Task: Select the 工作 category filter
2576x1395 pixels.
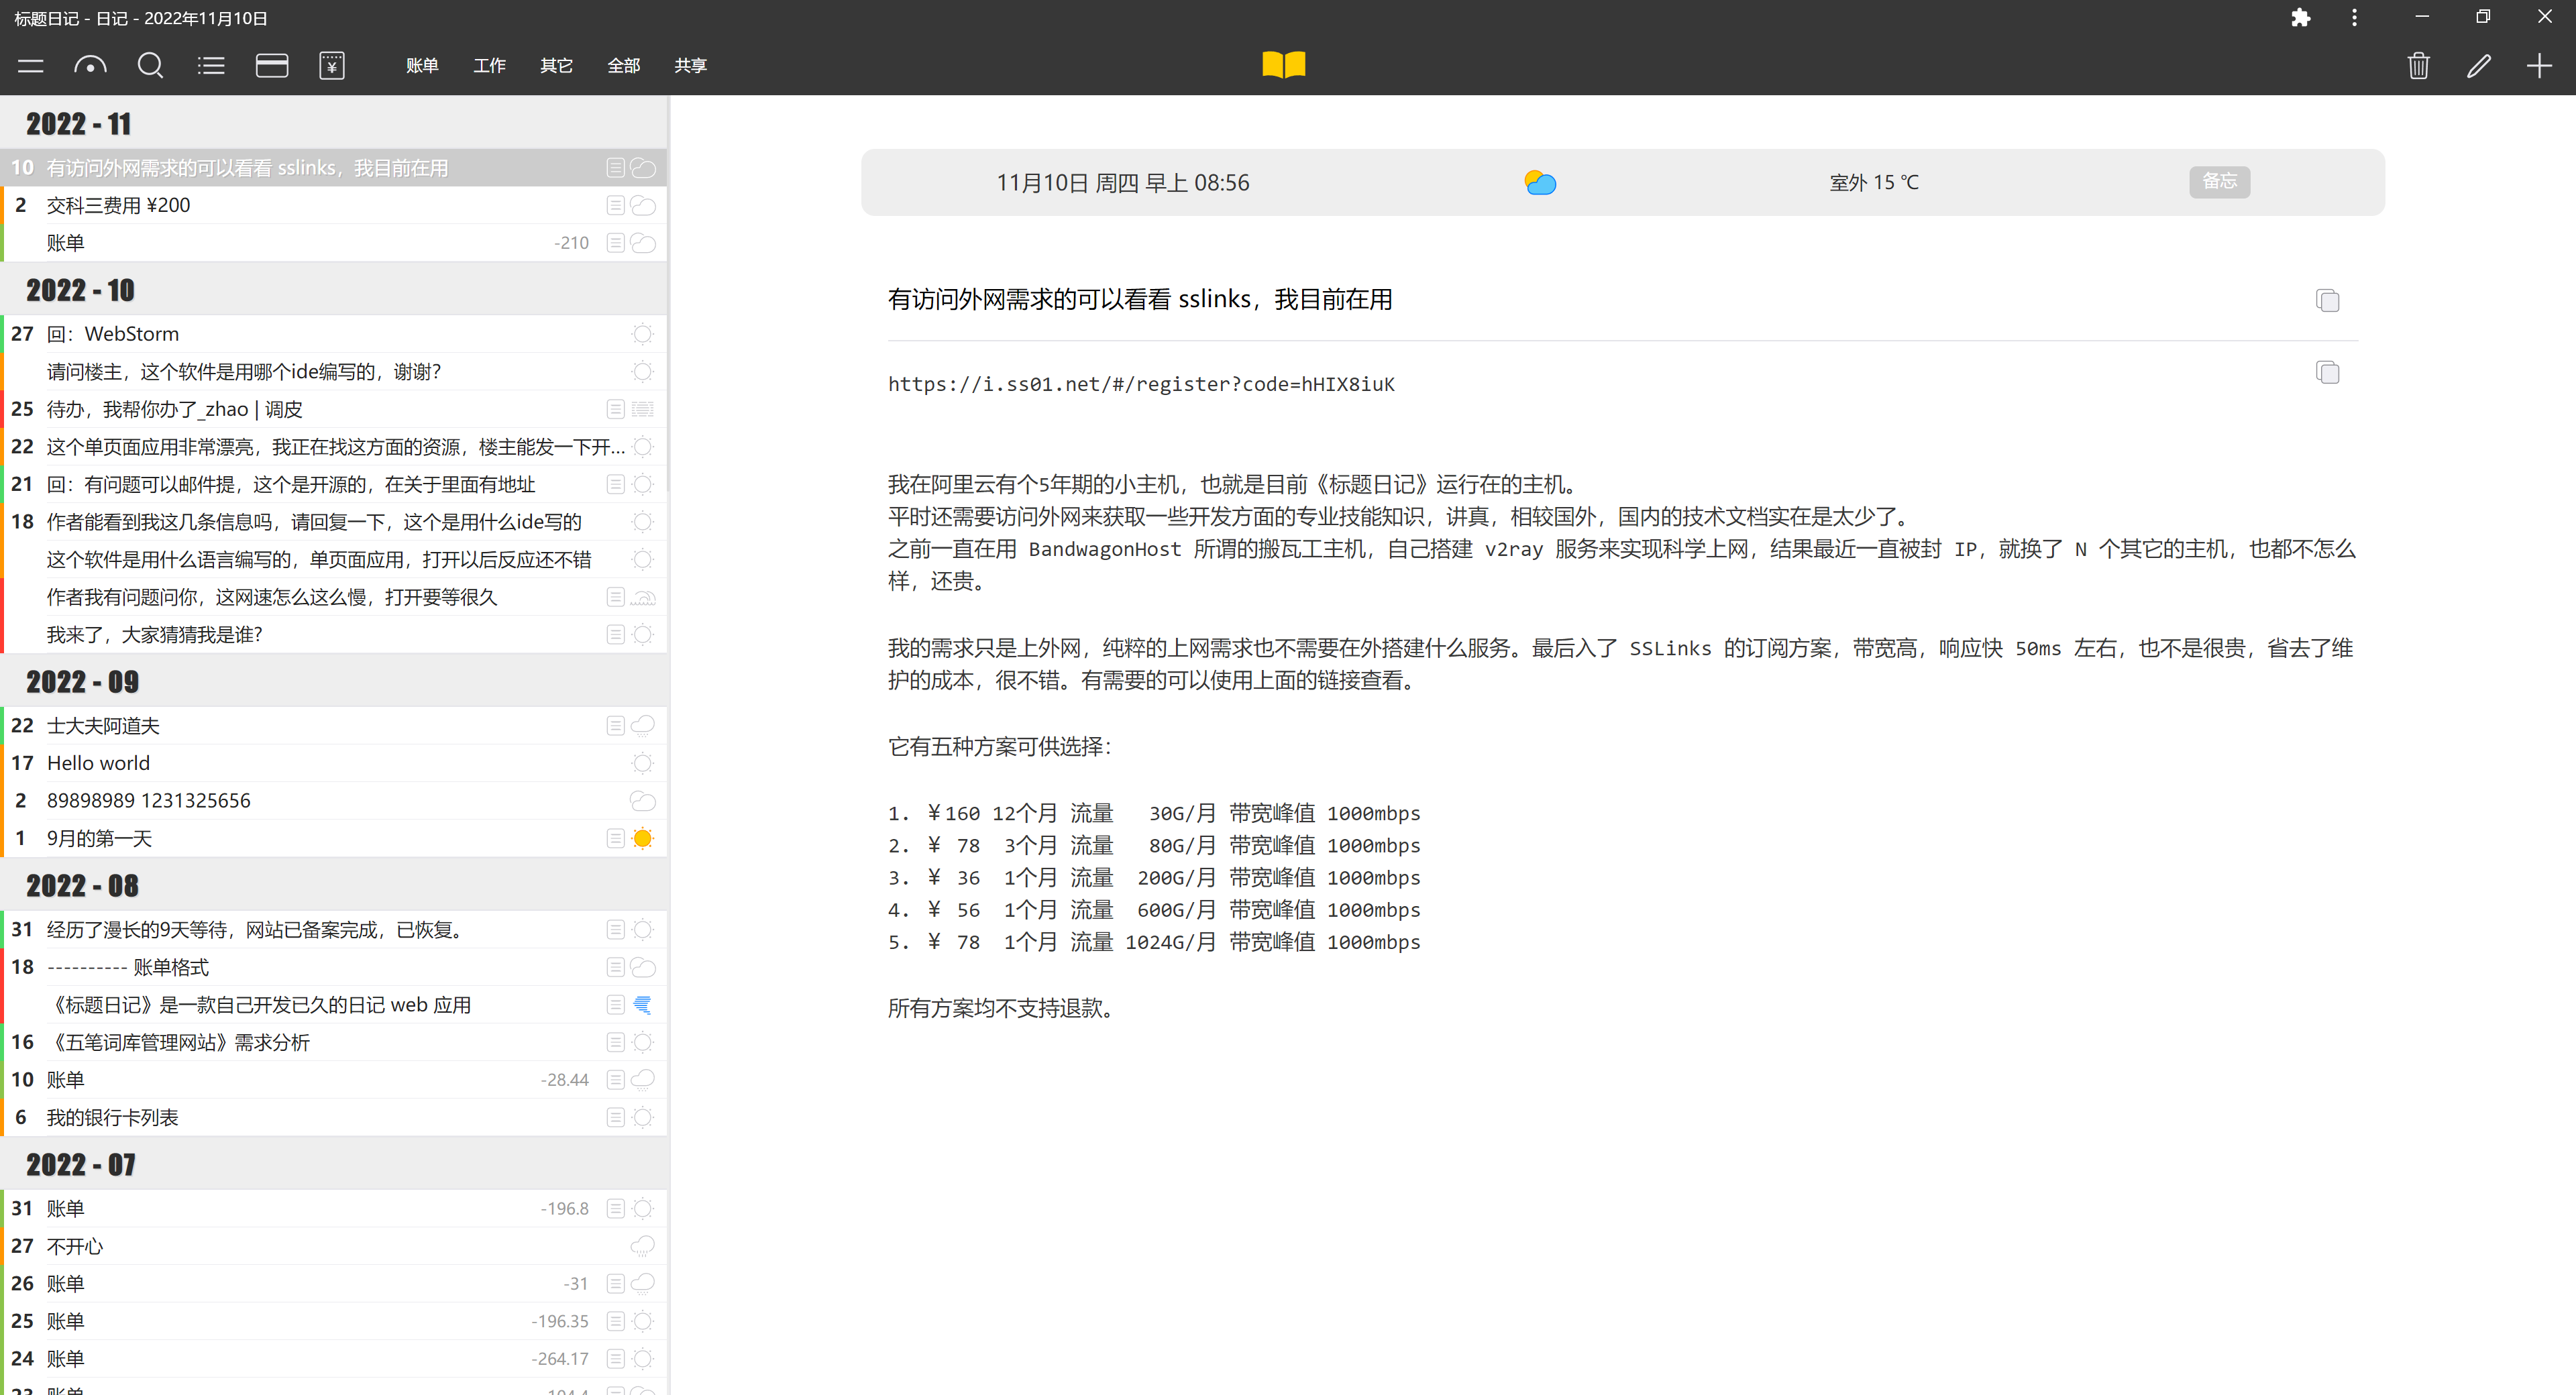Action: [x=489, y=66]
